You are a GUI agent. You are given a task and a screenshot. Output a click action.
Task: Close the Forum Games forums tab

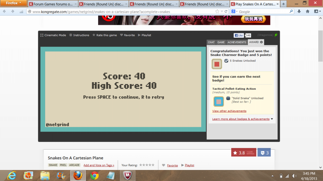click(76, 4)
